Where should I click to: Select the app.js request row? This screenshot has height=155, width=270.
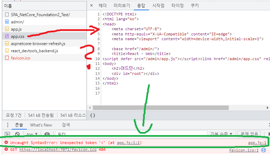tap(44, 29)
